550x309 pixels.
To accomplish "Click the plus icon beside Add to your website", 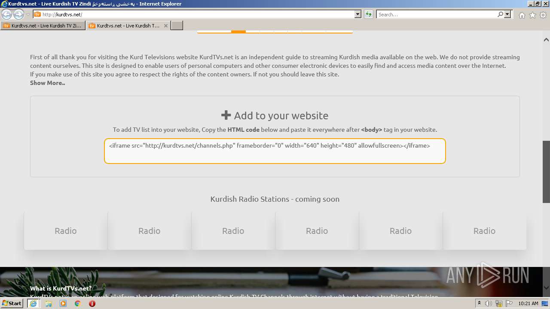I will click(226, 115).
